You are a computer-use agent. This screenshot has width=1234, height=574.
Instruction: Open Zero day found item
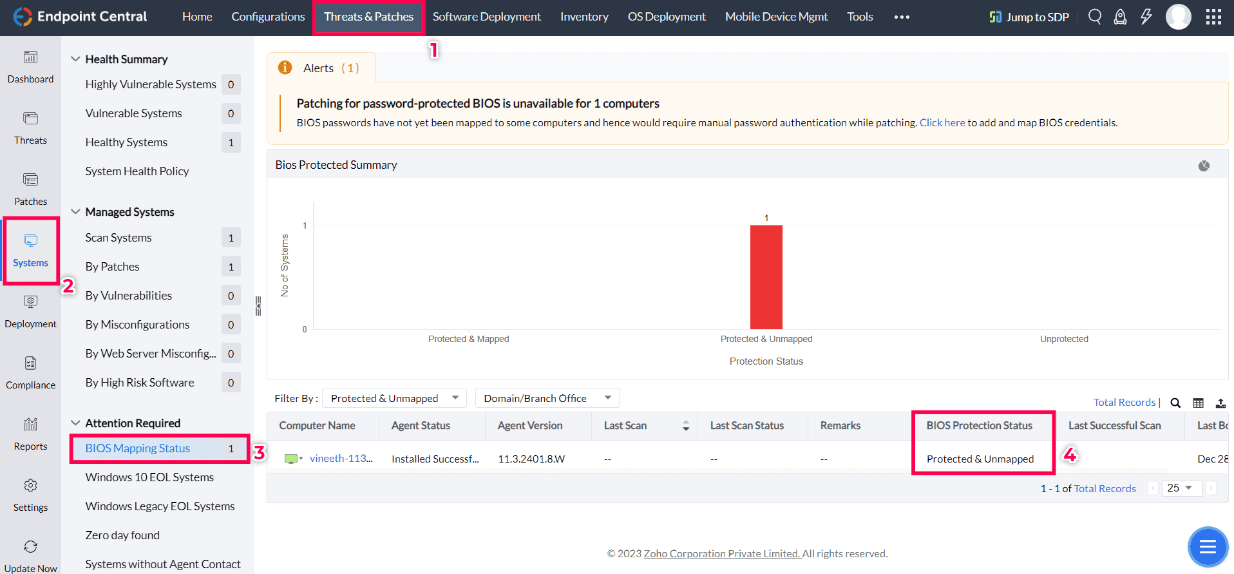click(122, 535)
